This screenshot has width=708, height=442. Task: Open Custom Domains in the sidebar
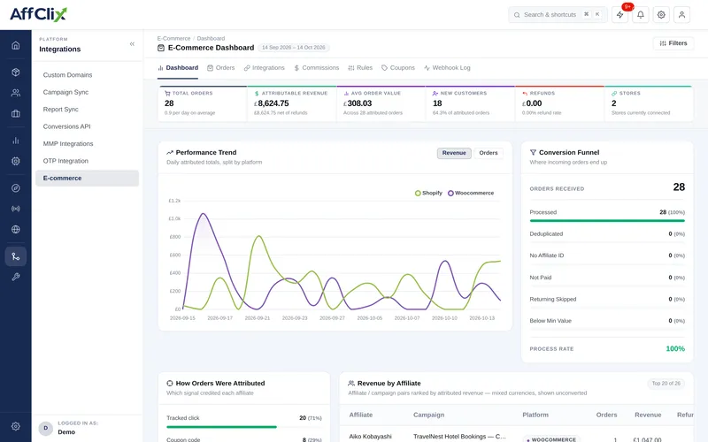pyautogui.click(x=87, y=75)
